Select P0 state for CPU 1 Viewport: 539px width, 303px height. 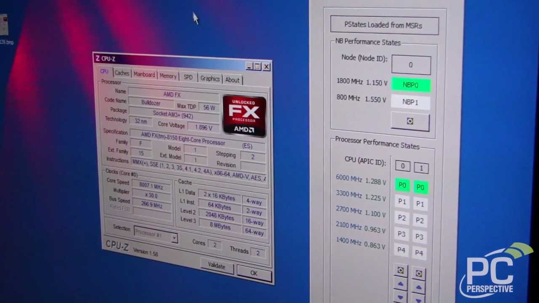point(420,187)
